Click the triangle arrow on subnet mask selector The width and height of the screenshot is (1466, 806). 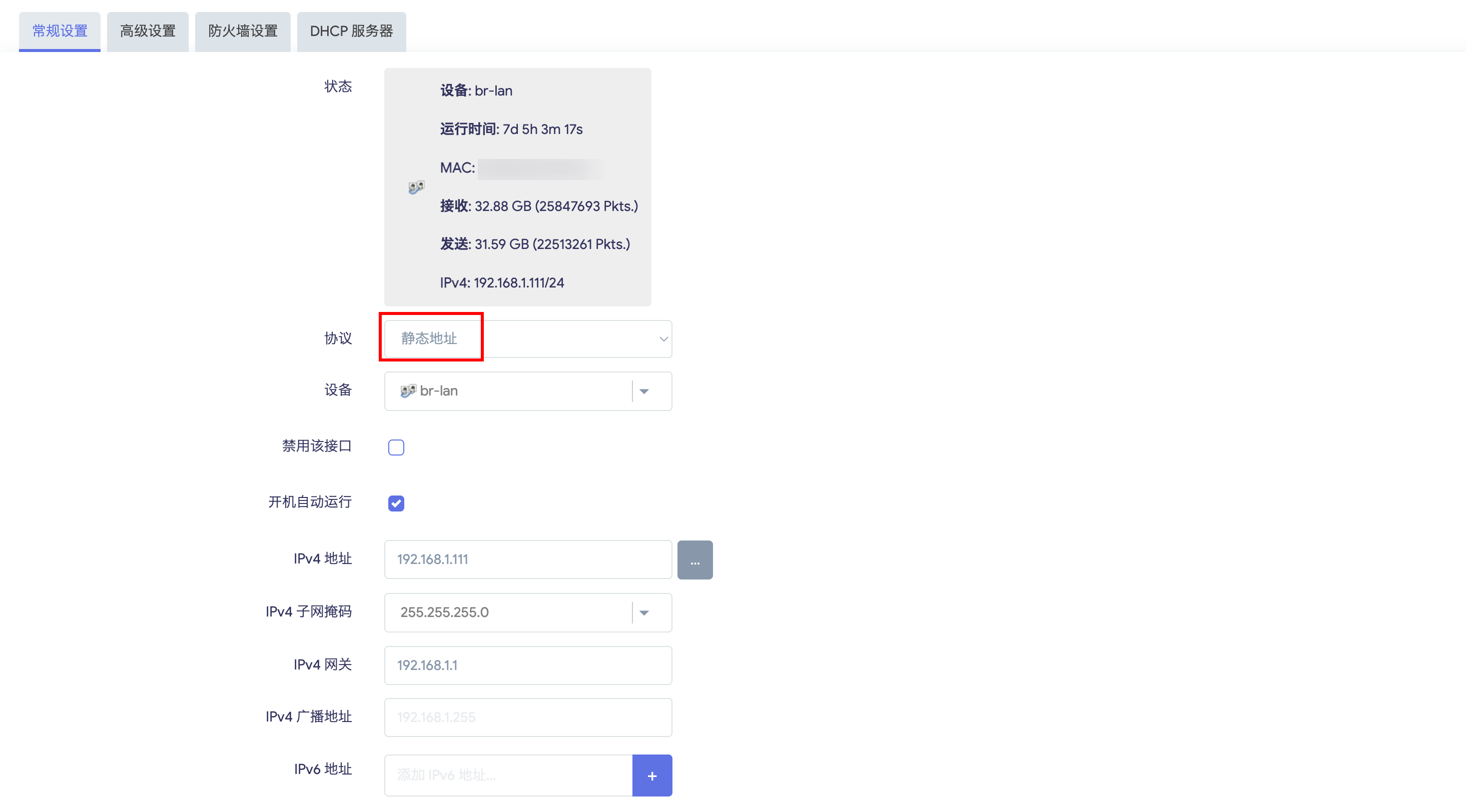tap(644, 612)
